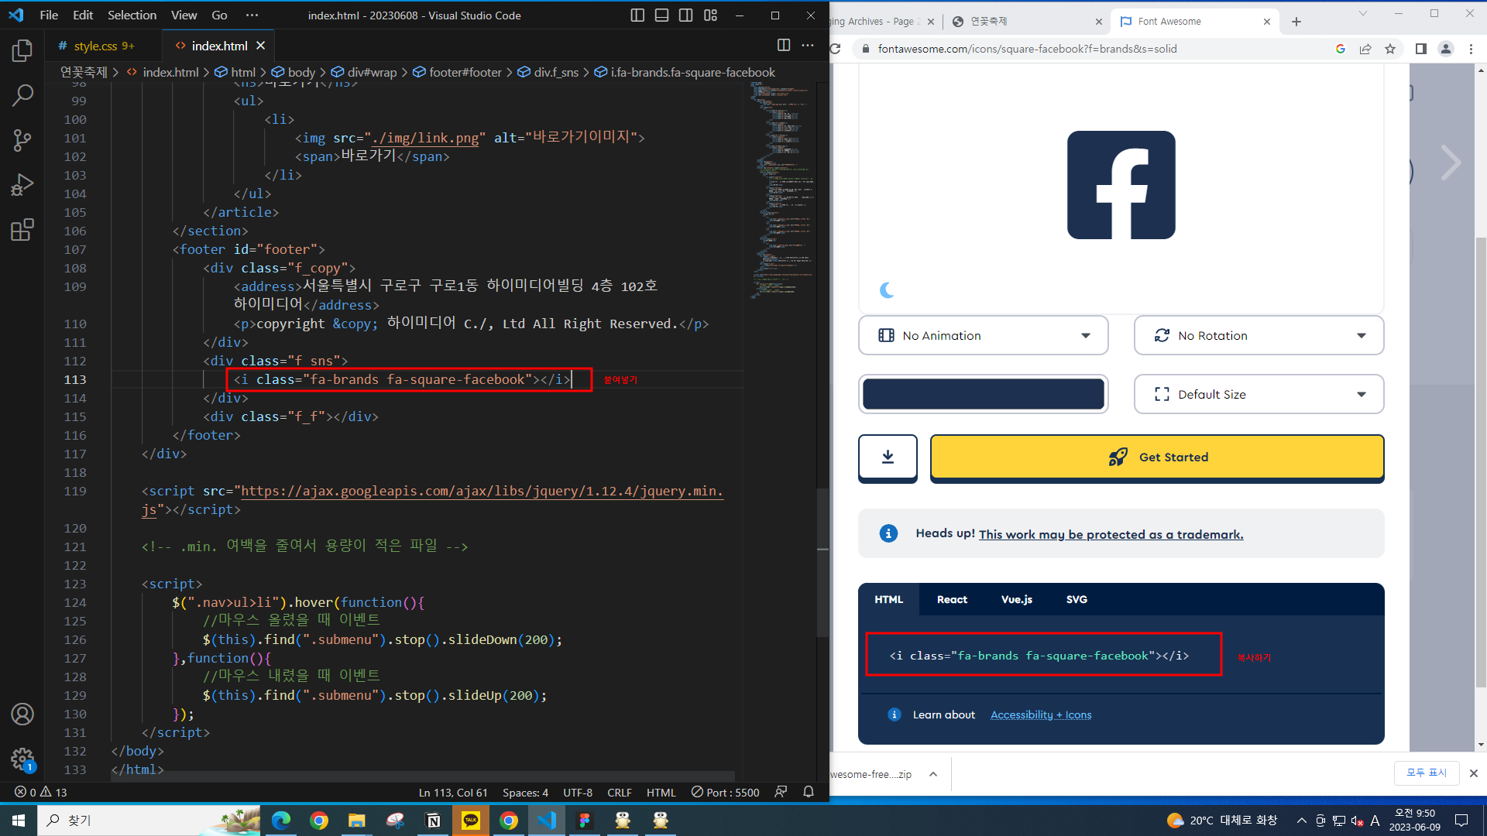Open the notifications bell in VS Code
The image size is (1487, 836).
809,792
